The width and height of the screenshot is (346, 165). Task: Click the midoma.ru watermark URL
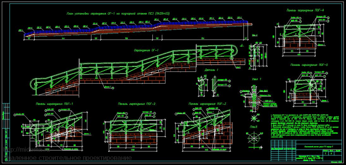[27, 150]
